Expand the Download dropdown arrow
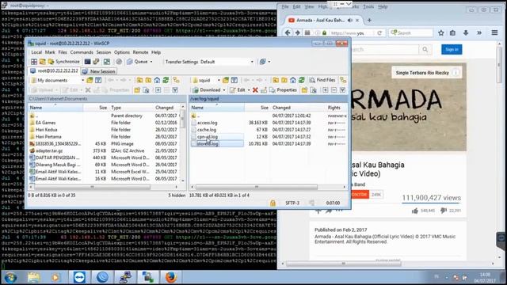Image resolution: width=507 pixels, height=285 pixels. coord(224,89)
